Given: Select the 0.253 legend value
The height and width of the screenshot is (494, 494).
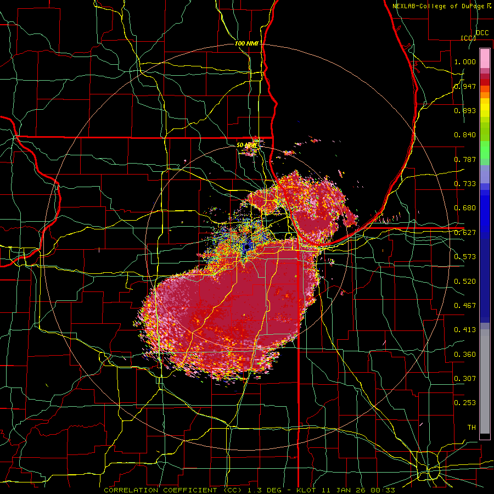Looking at the screenshot, I should click(x=465, y=403).
